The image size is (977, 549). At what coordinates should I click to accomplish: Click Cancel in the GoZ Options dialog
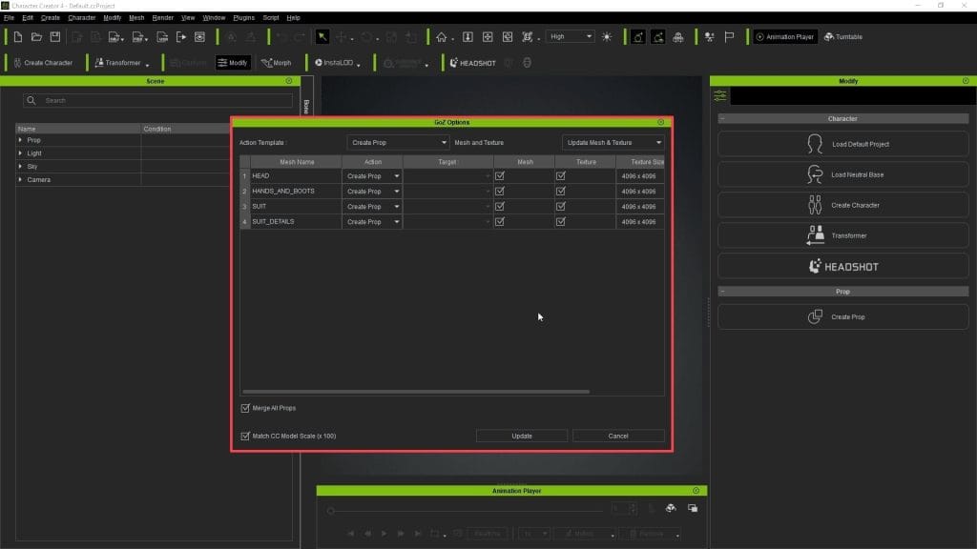tap(618, 436)
